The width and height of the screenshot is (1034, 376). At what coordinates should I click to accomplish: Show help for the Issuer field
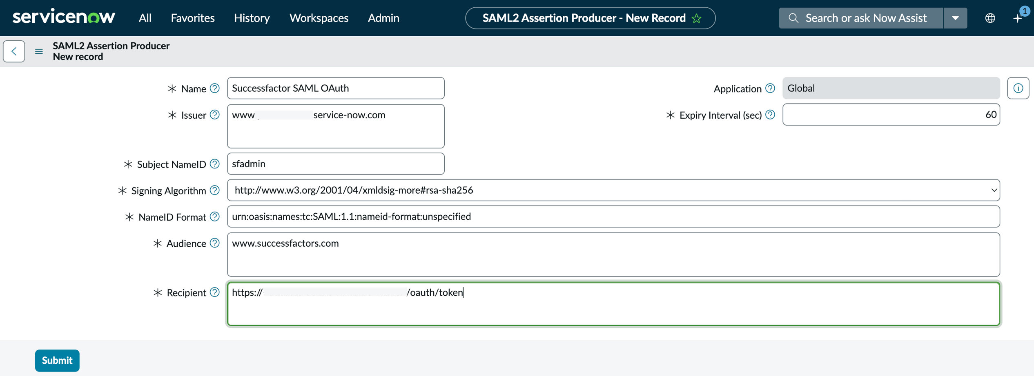[215, 115]
